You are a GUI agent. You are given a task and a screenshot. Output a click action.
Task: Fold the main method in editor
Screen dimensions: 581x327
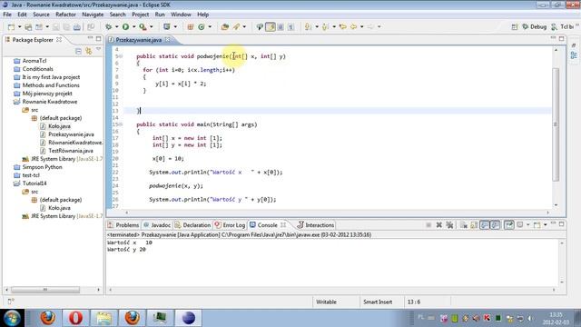click(x=121, y=124)
